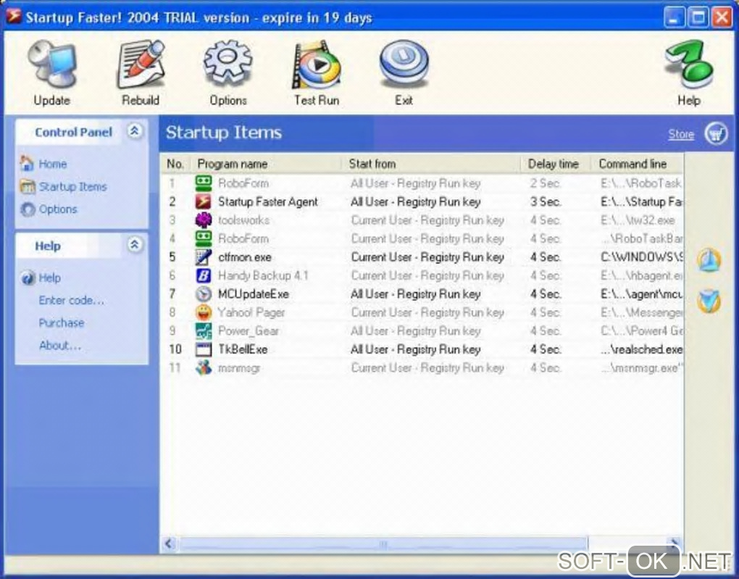Click the E:\...\tw32.exe command line cell
739x579 pixels.
(x=638, y=220)
